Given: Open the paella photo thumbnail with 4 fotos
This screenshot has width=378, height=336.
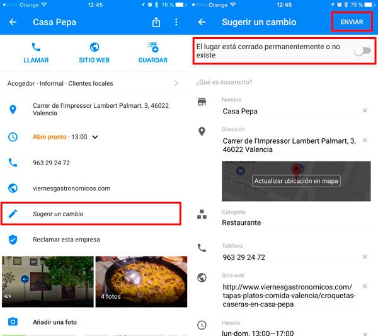Looking at the screenshot, I should point(141,282).
